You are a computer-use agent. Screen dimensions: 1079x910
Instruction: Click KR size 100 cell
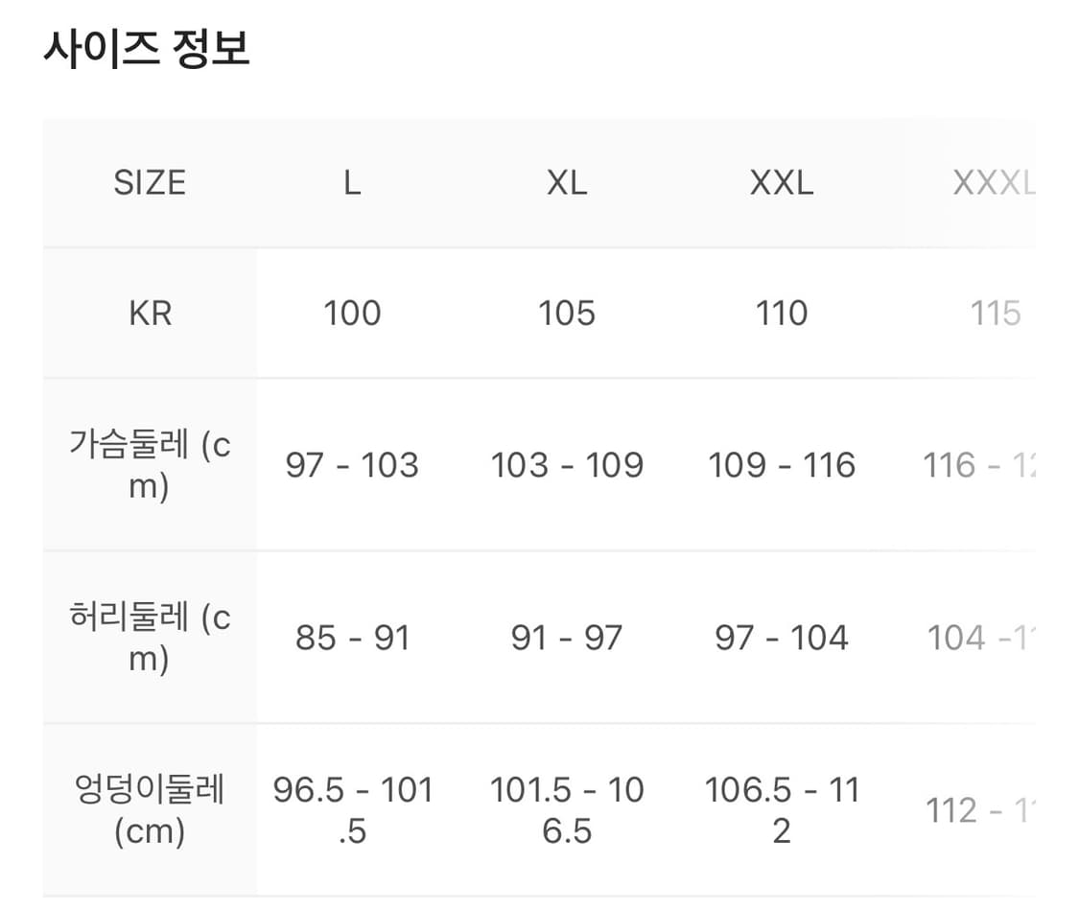point(352,313)
